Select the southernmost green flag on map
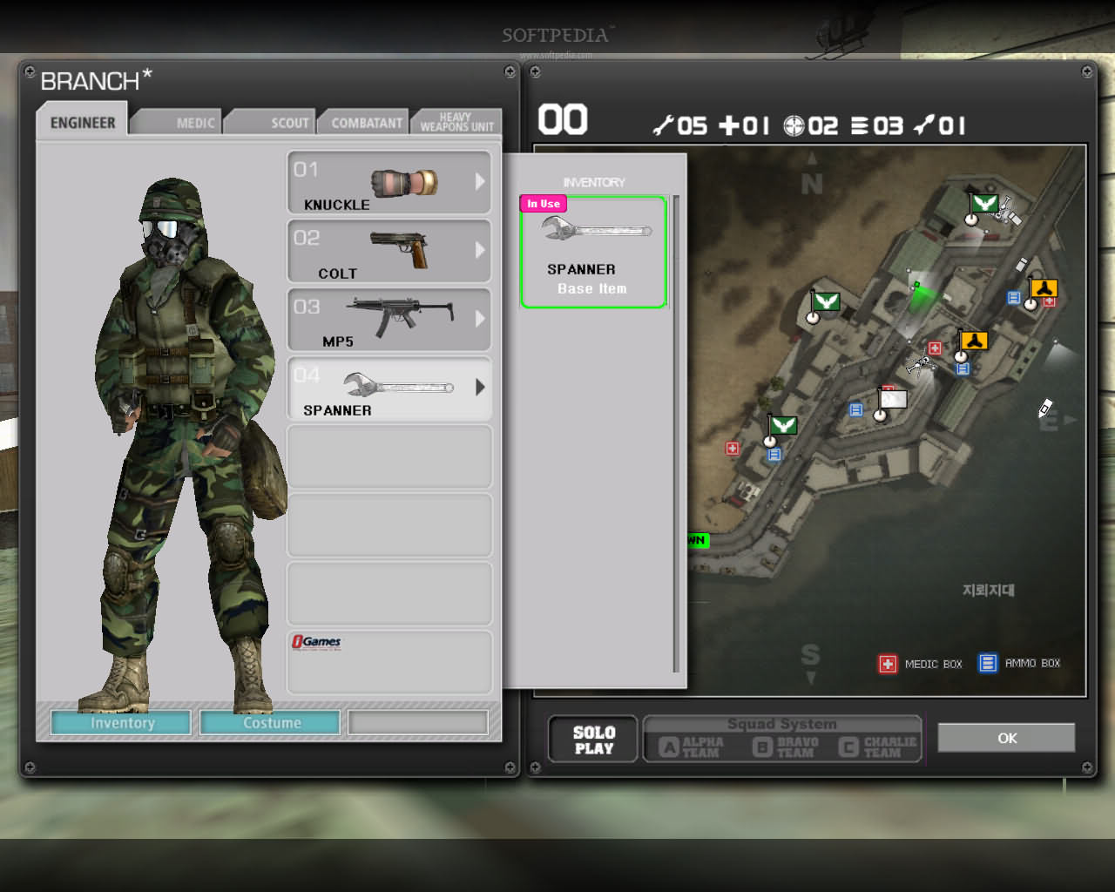Screen dimensions: 1115x892 (x=783, y=425)
